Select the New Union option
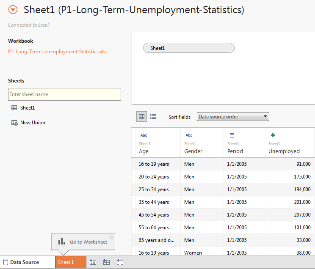This screenshot has height=269, width=315. (x=33, y=123)
